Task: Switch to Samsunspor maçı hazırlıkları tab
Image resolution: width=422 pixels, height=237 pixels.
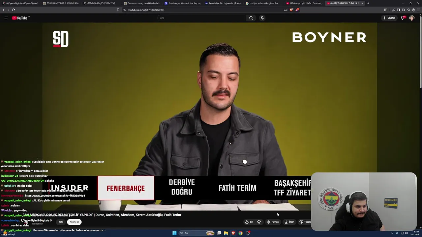Action: click(142, 3)
